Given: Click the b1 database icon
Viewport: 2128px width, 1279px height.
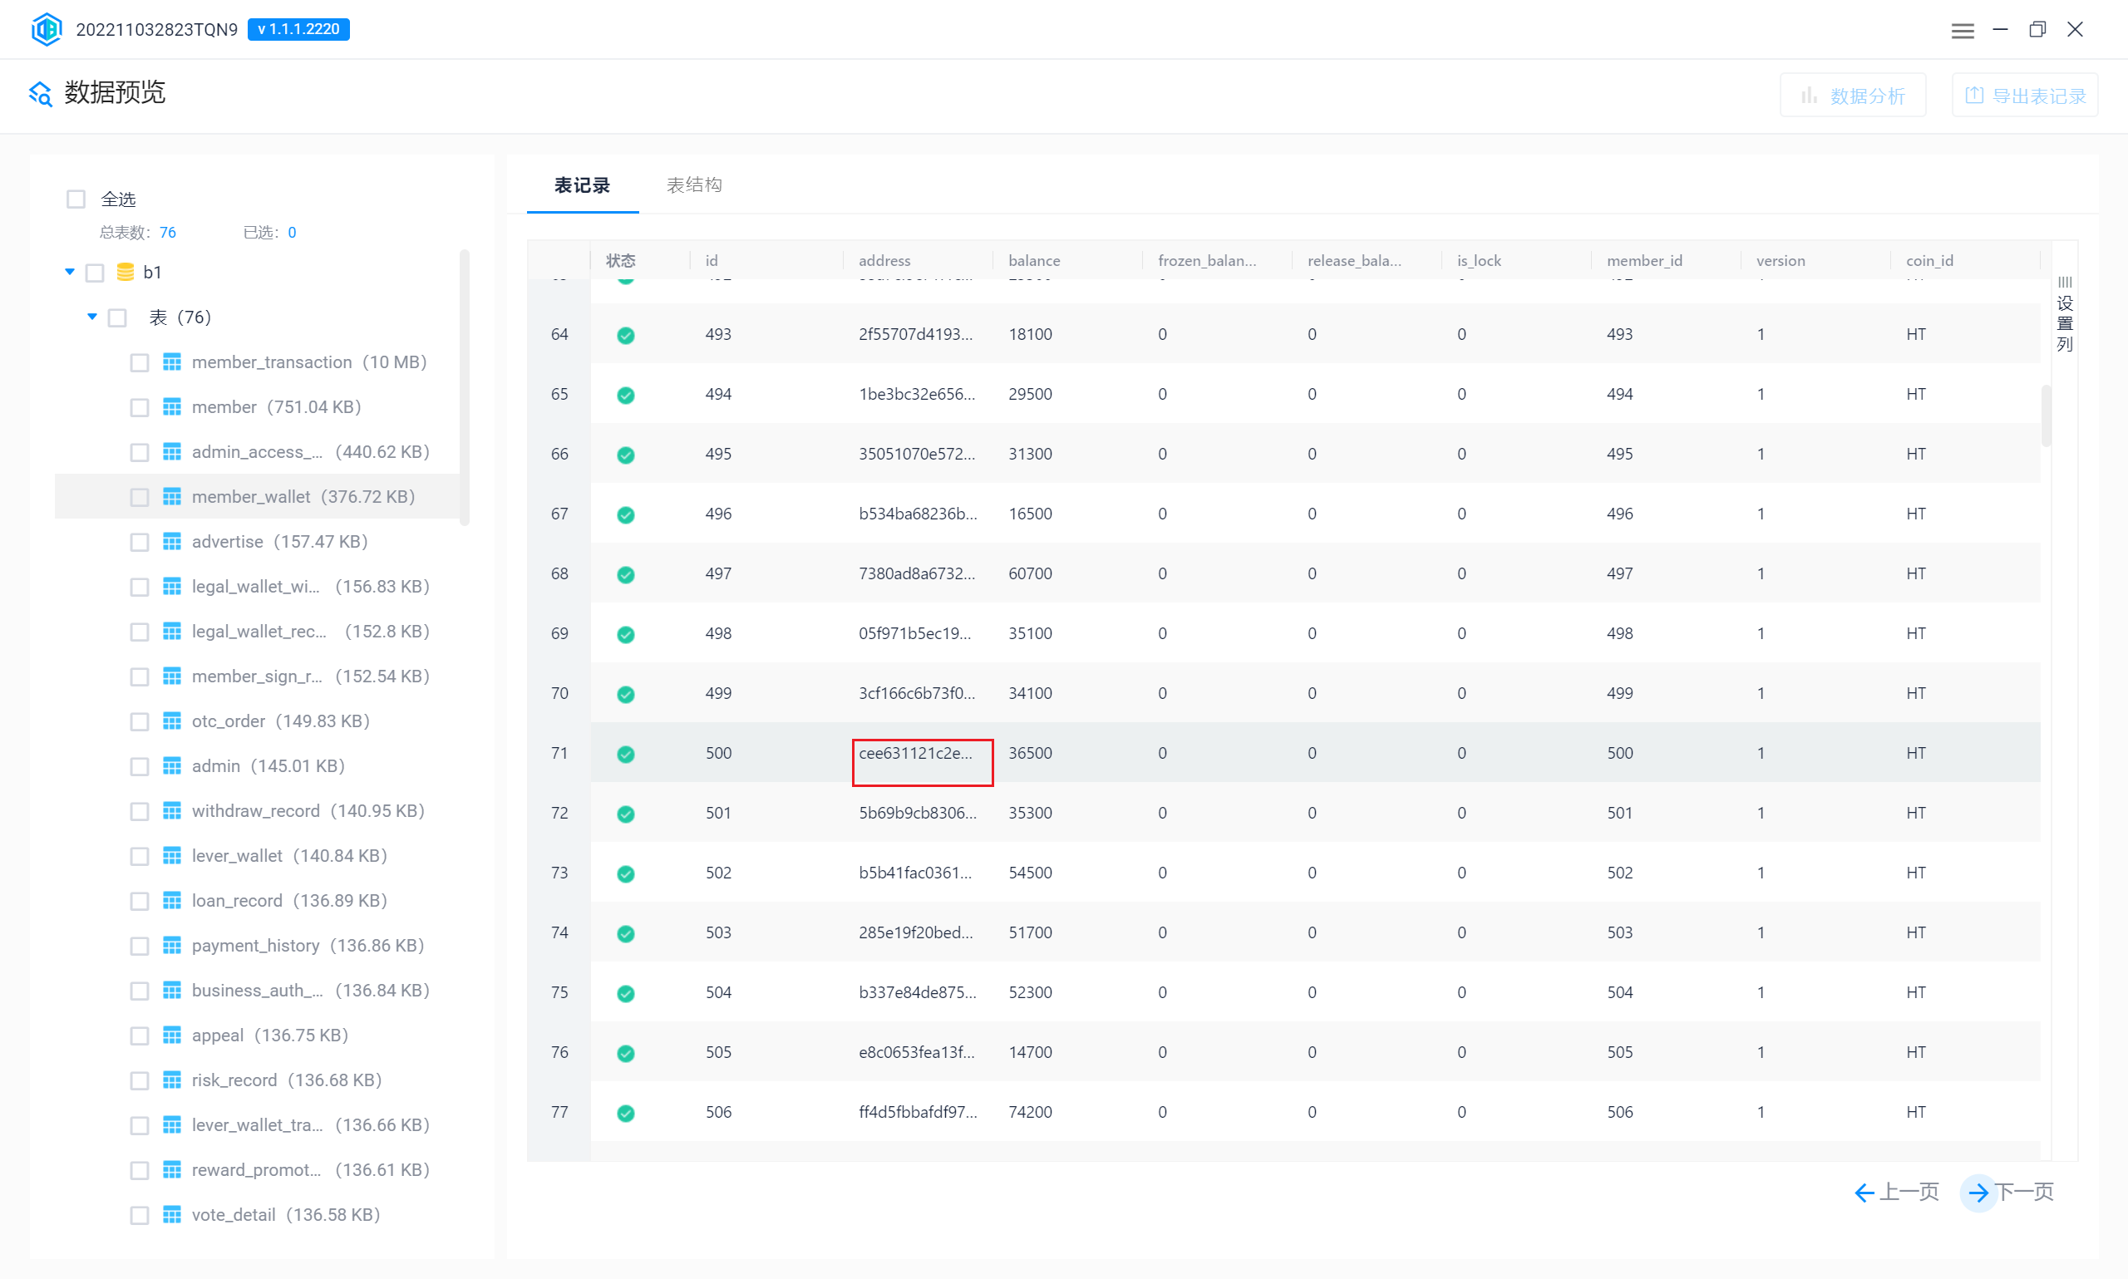Looking at the screenshot, I should pyautogui.click(x=125, y=273).
